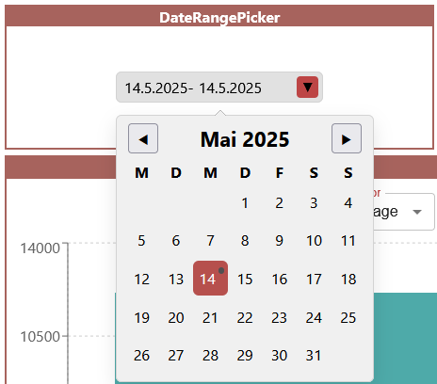Click the DateRangePicker panel header
437x384 pixels.
(x=219, y=17)
